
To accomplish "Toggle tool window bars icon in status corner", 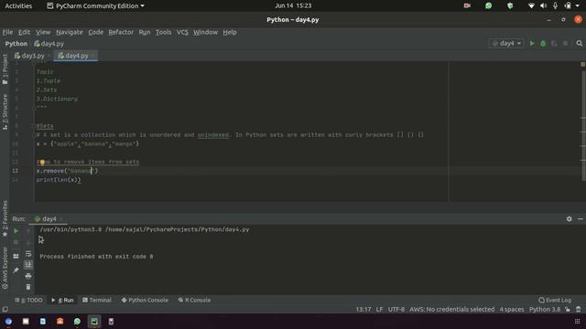I will (5, 309).
